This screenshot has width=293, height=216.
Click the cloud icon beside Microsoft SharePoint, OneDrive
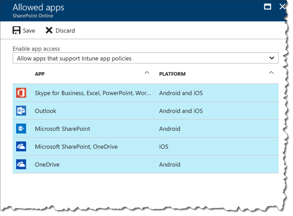click(21, 147)
